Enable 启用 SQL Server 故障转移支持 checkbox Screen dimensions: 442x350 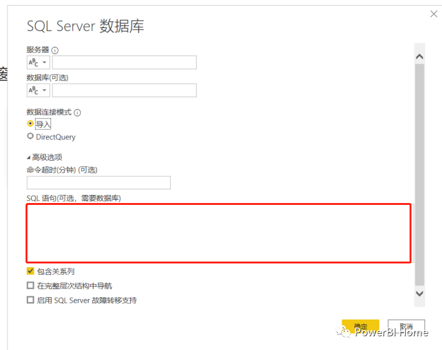(31, 300)
